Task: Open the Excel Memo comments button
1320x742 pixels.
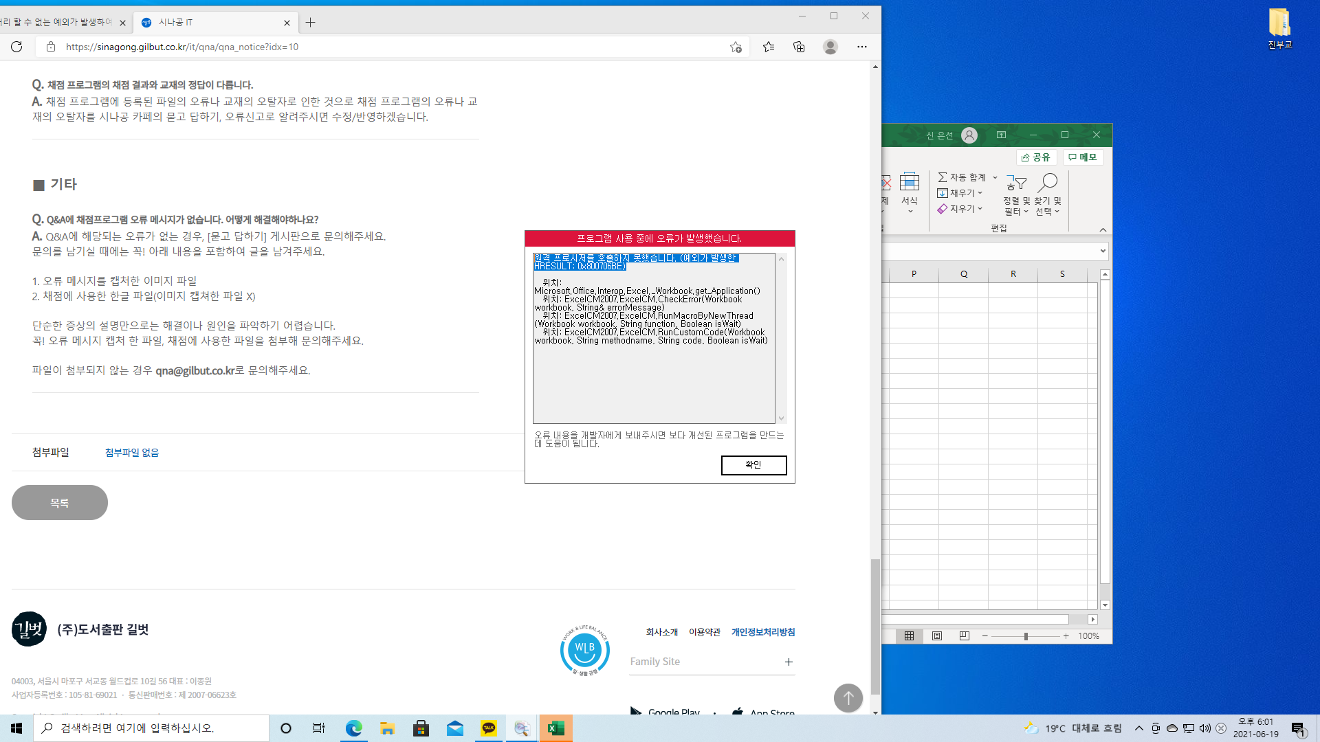Action: click(1083, 157)
